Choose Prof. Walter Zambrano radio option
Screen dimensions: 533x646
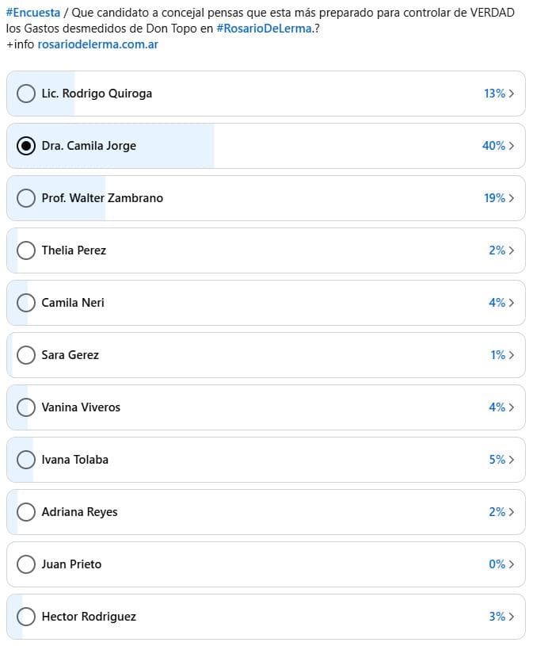click(x=26, y=198)
